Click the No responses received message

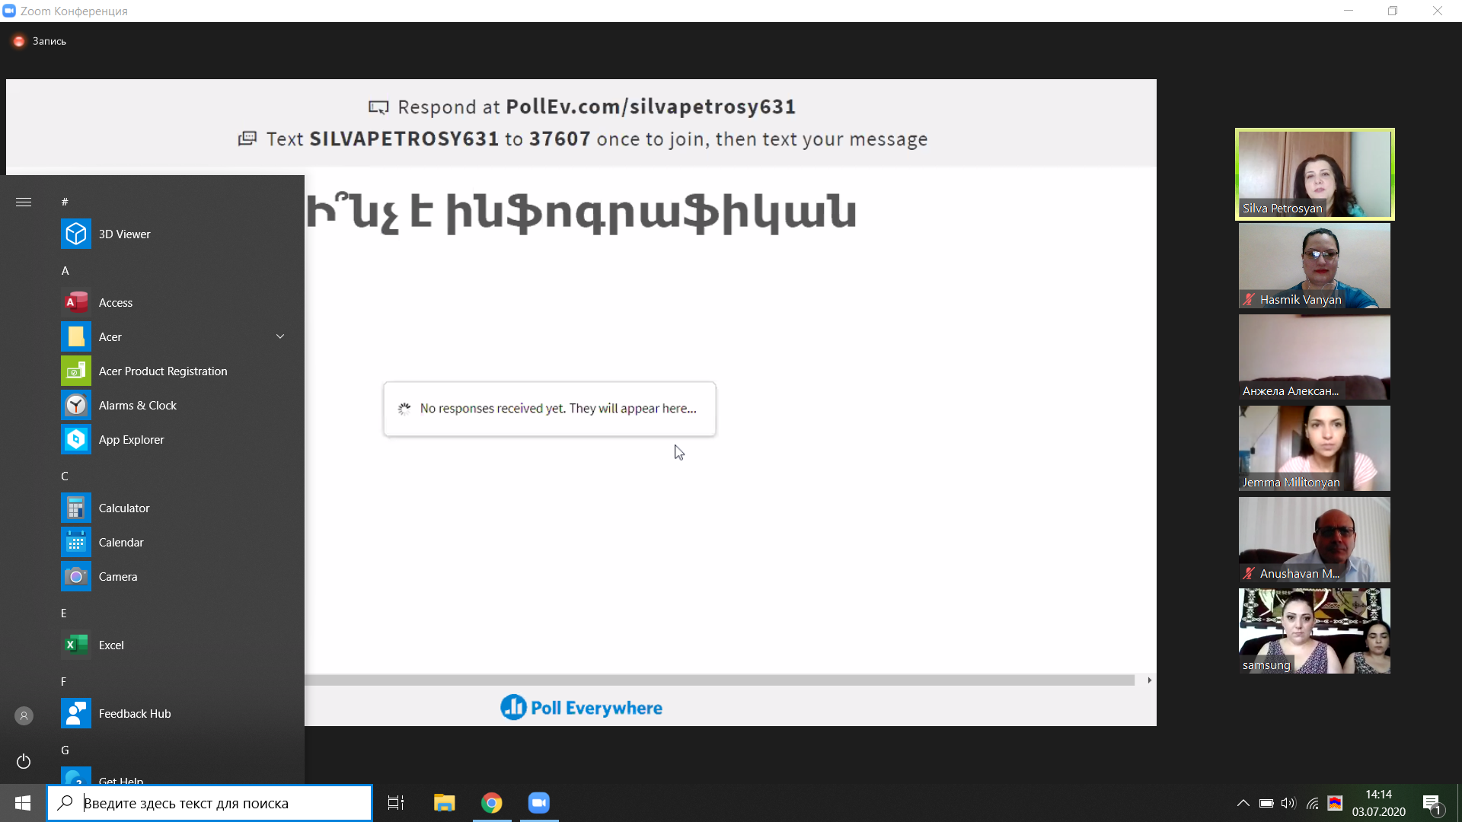(558, 408)
